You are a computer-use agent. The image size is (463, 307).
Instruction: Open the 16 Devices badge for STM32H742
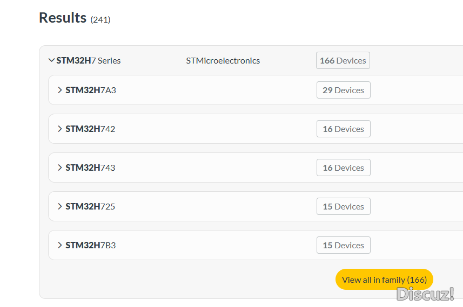coord(344,129)
